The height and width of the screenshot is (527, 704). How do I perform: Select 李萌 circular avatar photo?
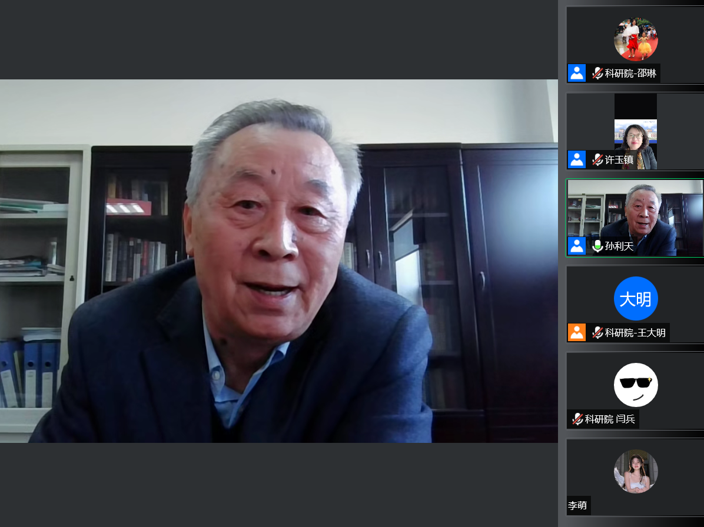pyautogui.click(x=636, y=471)
